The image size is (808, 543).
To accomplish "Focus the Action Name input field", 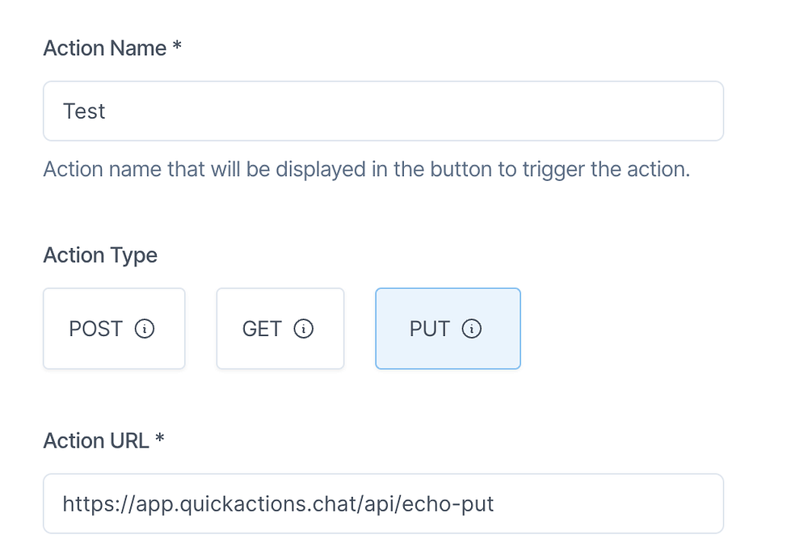I will pyautogui.click(x=383, y=111).
